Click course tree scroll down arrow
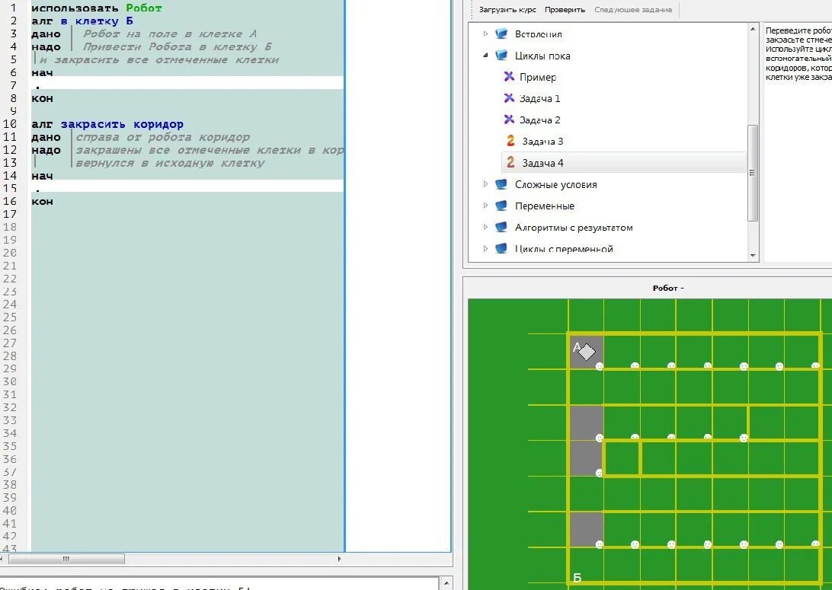This screenshot has height=590, width=832. pos(753,256)
